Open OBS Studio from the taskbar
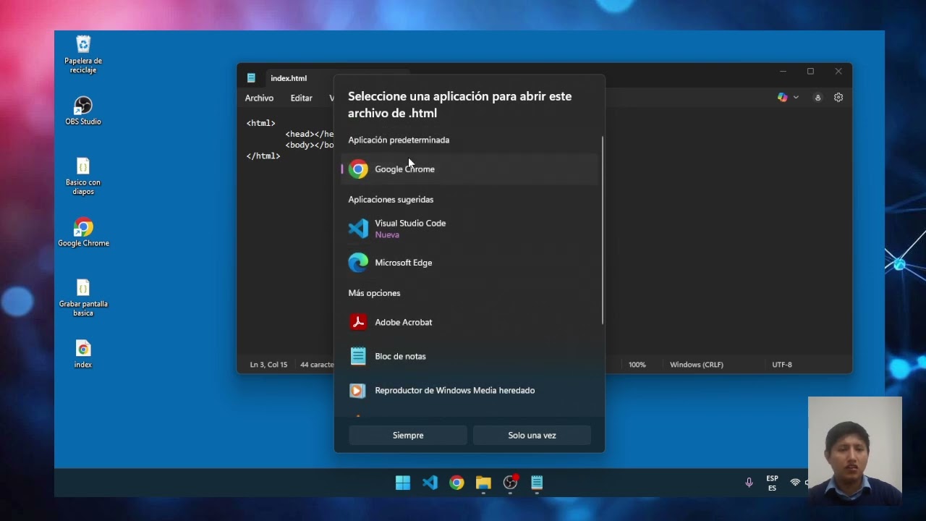The height and width of the screenshot is (521, 926). pos(510,483)
